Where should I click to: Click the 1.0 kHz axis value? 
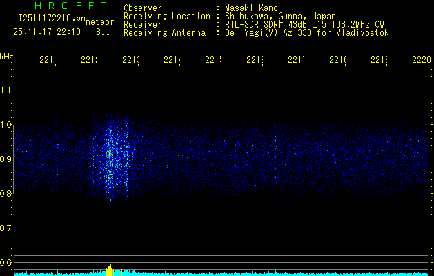[x=6, y=125]
